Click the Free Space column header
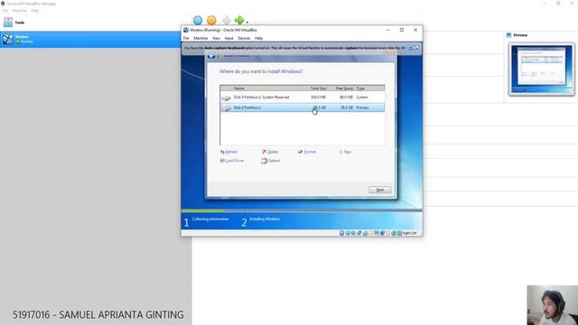The width and height of the screenshot is (578, 325). pyautogui.click(x=344, y=88)
